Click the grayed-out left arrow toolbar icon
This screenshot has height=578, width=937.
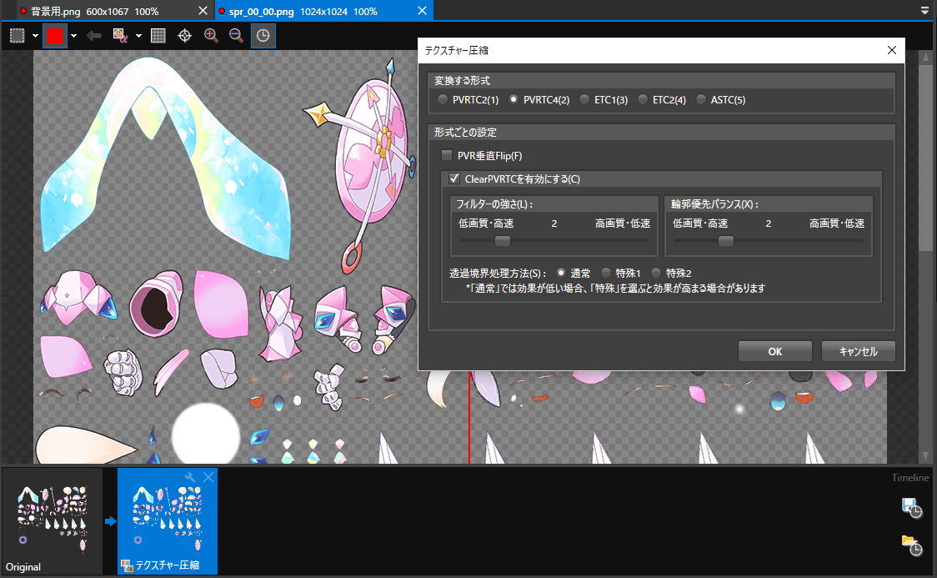pos(94,36)
